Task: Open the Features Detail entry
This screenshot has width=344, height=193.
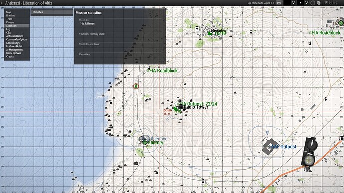Action: [14, 46]
